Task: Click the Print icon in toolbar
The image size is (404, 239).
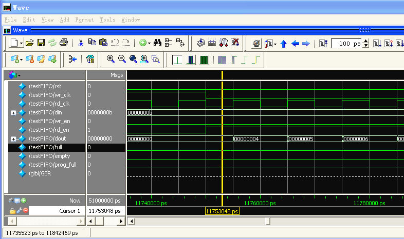Action: [x=63, y=43]
